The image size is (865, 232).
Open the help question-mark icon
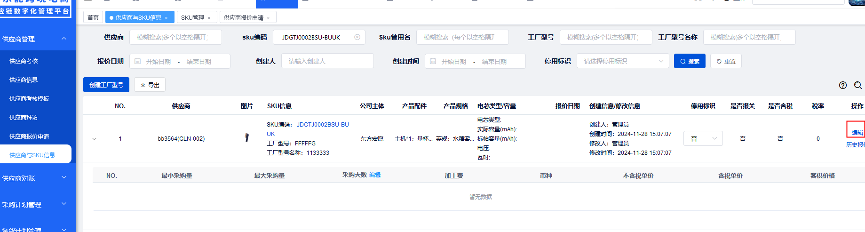[842, 85]
